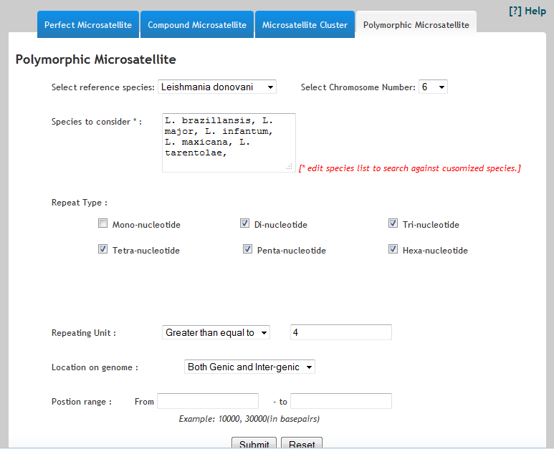The image size is (554, 449).
Task: Click the Reset button
Action: (302, 444)
